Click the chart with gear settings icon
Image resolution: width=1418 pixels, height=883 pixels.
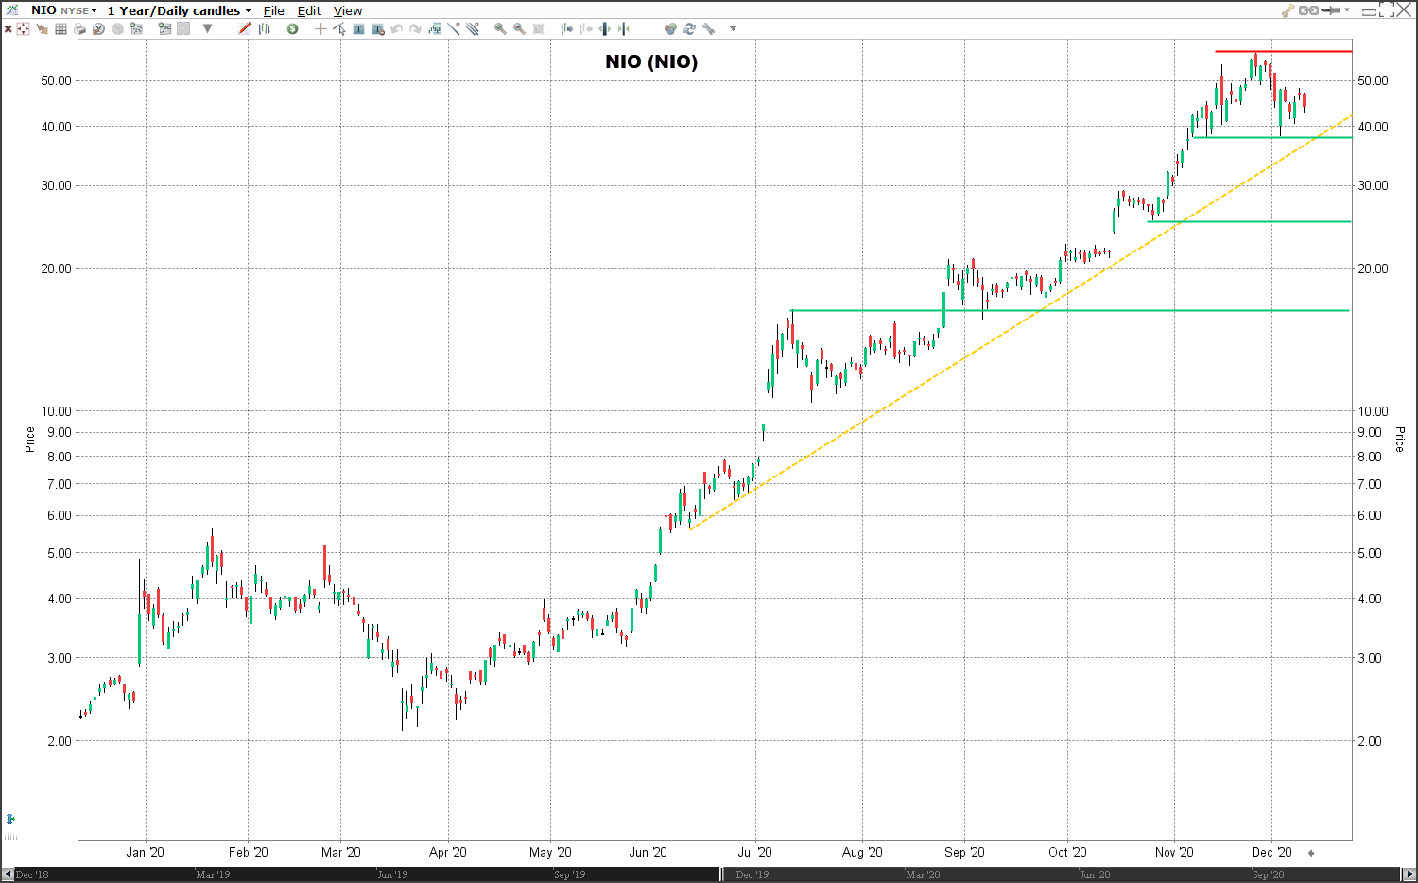click(137, 29)
